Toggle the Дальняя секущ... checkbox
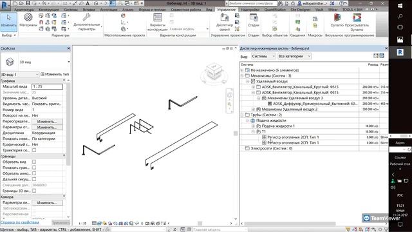This screenshot has height=232, width=412. tap(34, 179)
